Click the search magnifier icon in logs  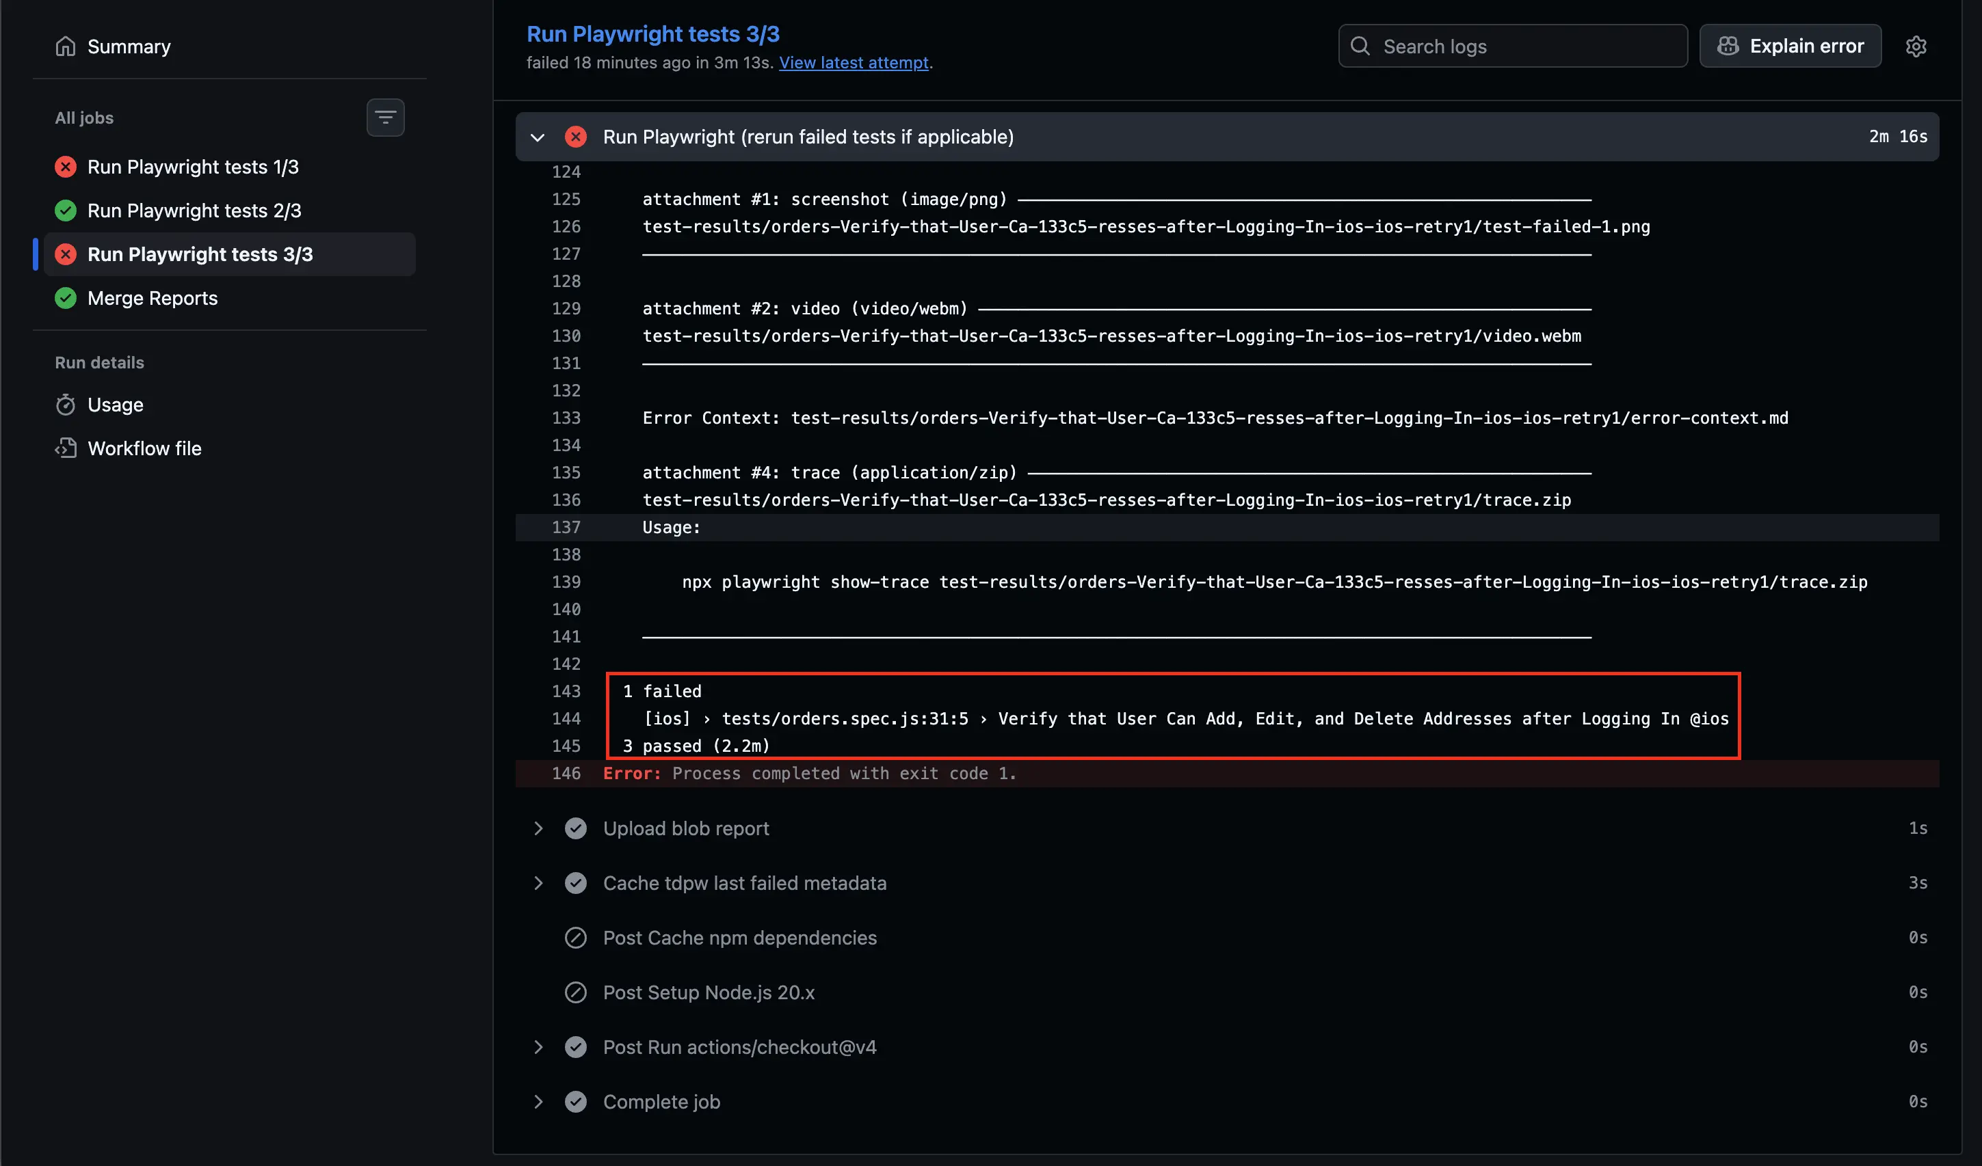1360,46
